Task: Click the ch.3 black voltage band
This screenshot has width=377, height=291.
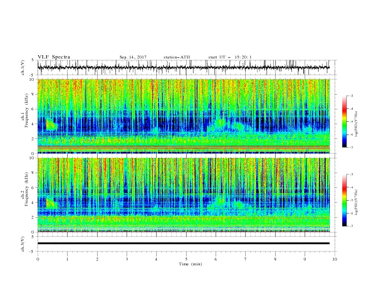Action: (183, 243)
